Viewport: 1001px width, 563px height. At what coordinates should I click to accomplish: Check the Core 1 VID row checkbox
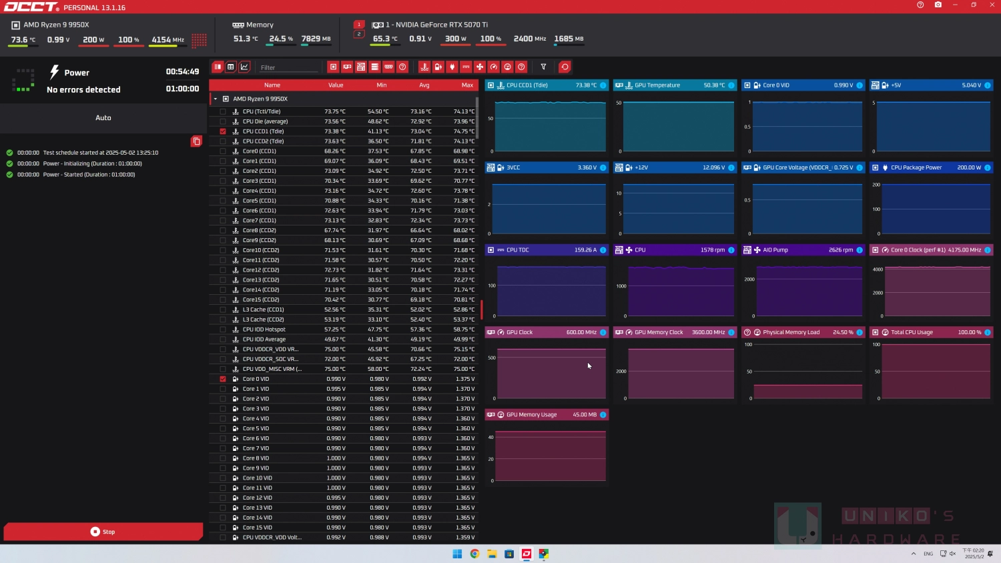(x=223, y=389)
